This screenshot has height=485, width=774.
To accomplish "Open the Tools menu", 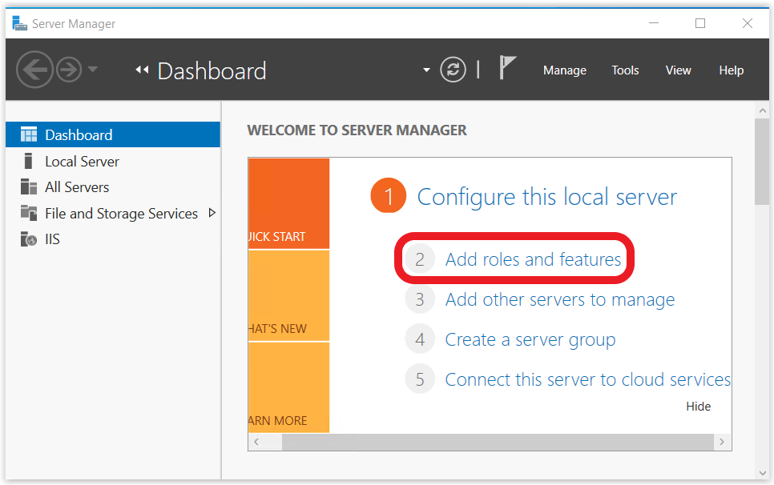I will point(625,70).
